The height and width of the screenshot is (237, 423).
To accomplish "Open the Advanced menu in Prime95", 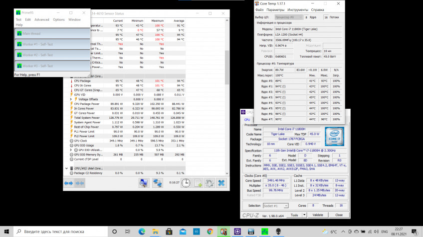I will tap(42, 19).
